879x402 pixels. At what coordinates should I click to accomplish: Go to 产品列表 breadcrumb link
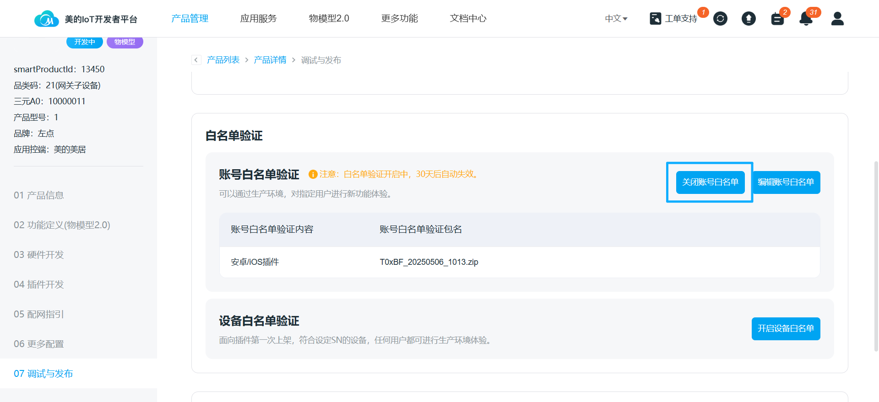coord(223,60)
